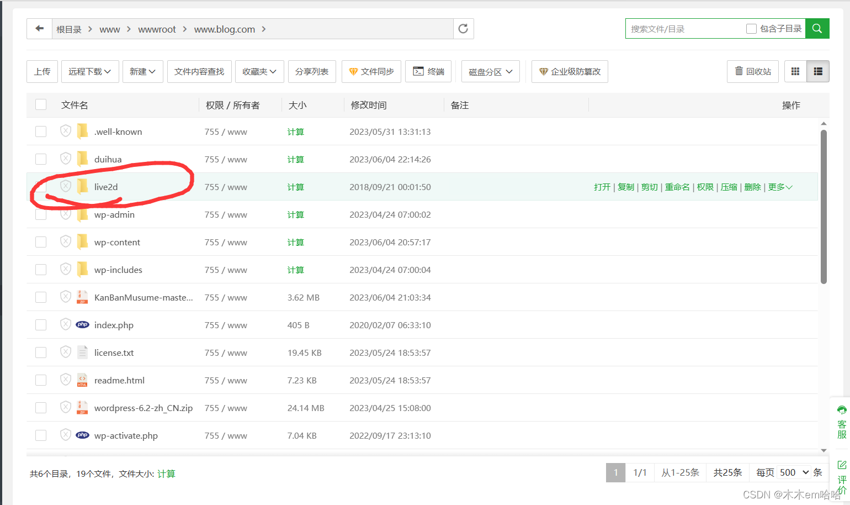Image resolution: width=850 pixels, height=505 pixels.
Task: Tick the select-all checkbox in header
Action: click(41, 104)
